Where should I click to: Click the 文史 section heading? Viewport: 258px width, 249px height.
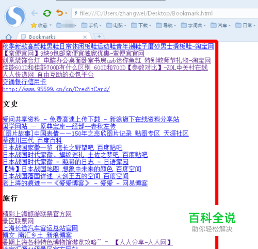10,104
